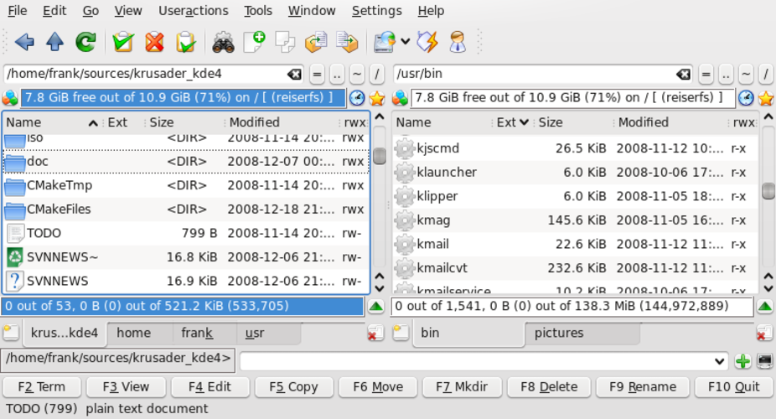This screenshot has width=776, height=419.
Task: Click the blue back arrow icon
Action: pyautogui.click(x=23, y=42)
